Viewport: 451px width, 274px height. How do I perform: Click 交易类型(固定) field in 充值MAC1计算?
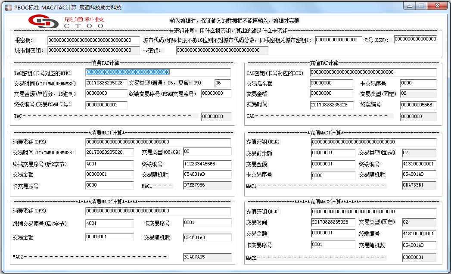(x=419, y=153)
